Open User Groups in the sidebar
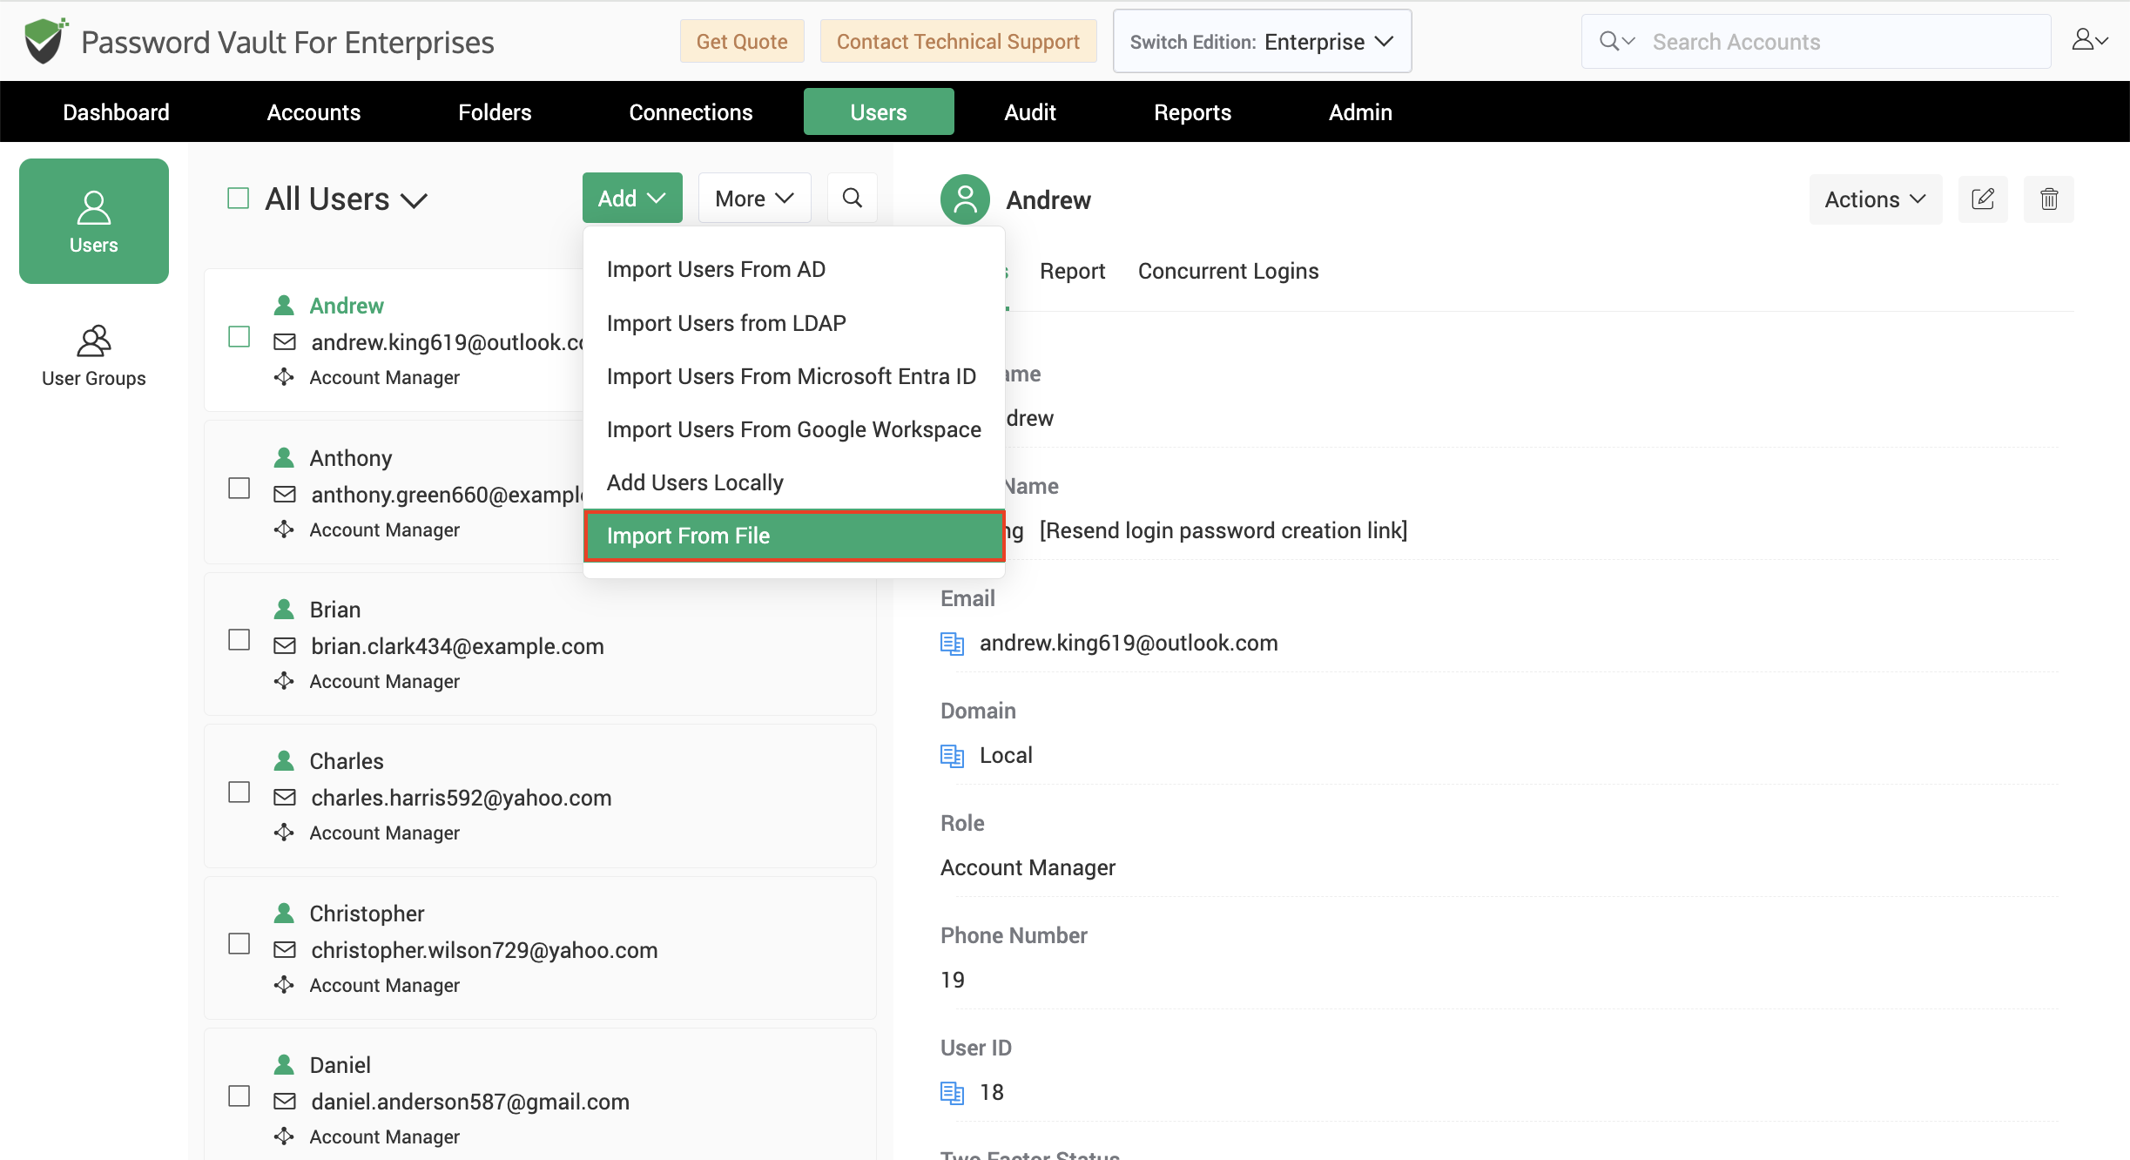 click(x=94, y=356)
